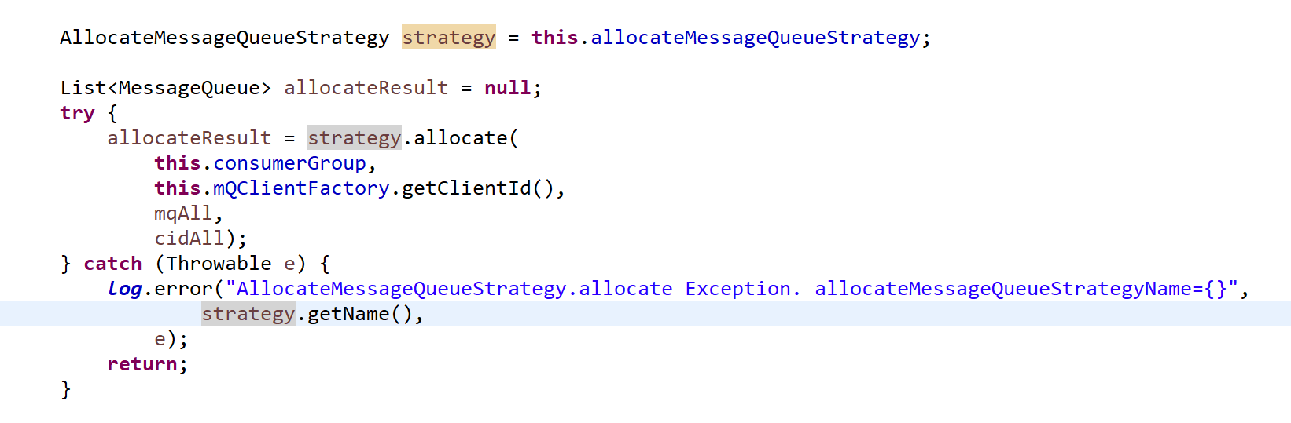Screen dimensions: 1291x423
Task: Click the mQClientFactory field
Action: (301, 188)
